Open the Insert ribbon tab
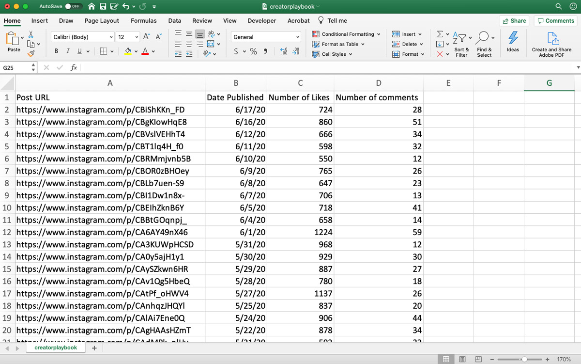581x364 pixels. tap(40, 21)
